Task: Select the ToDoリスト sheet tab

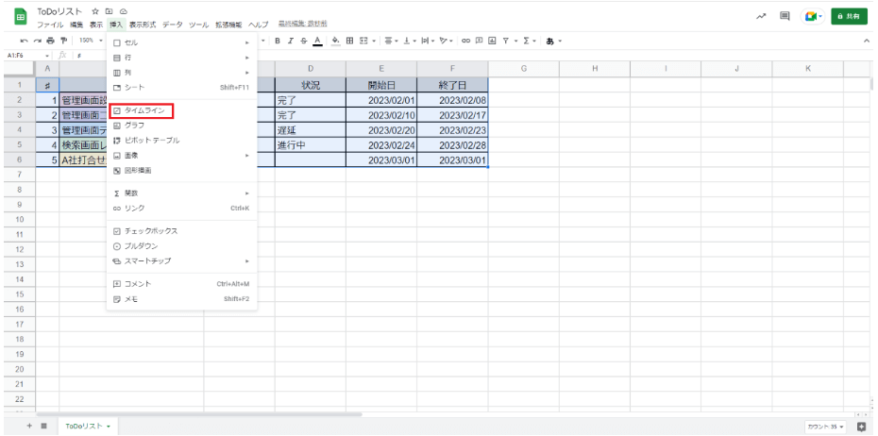Action: tap(86, 427)
